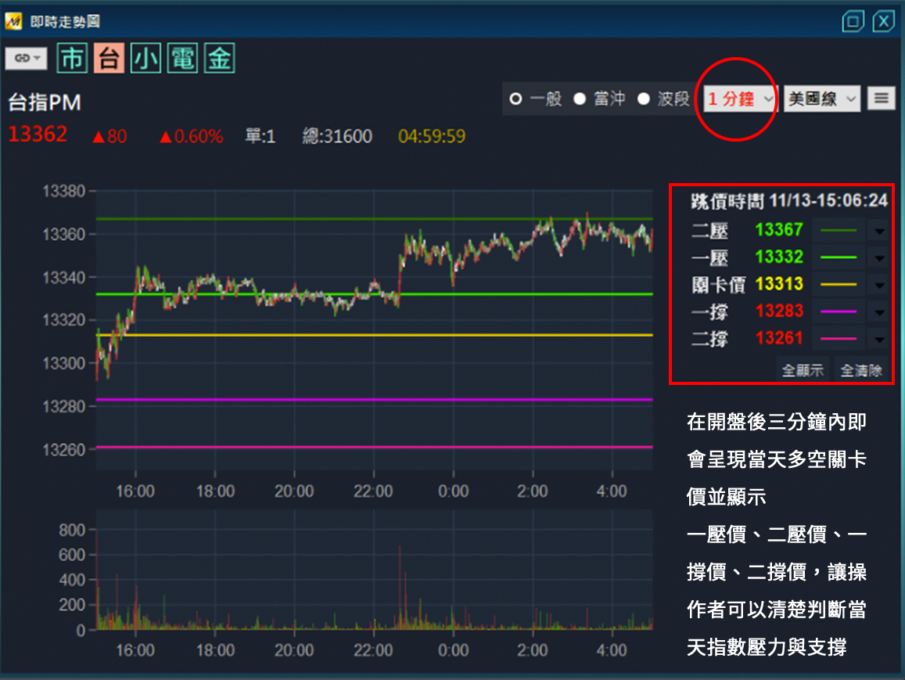
Task: Select the 電 electronics futures icon
Action: 182,59
